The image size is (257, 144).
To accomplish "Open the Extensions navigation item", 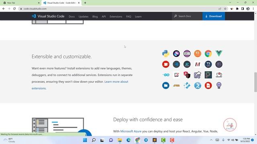I will coord(116,16).
